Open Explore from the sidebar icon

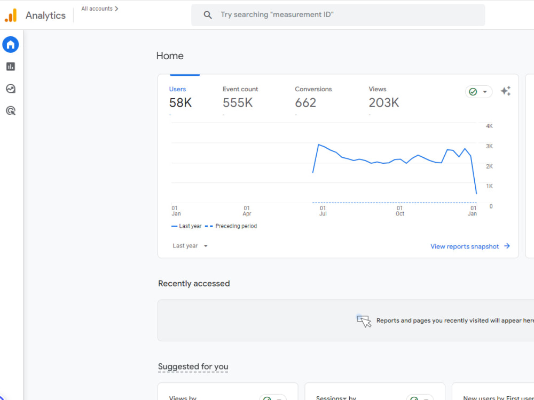point(11,89)
